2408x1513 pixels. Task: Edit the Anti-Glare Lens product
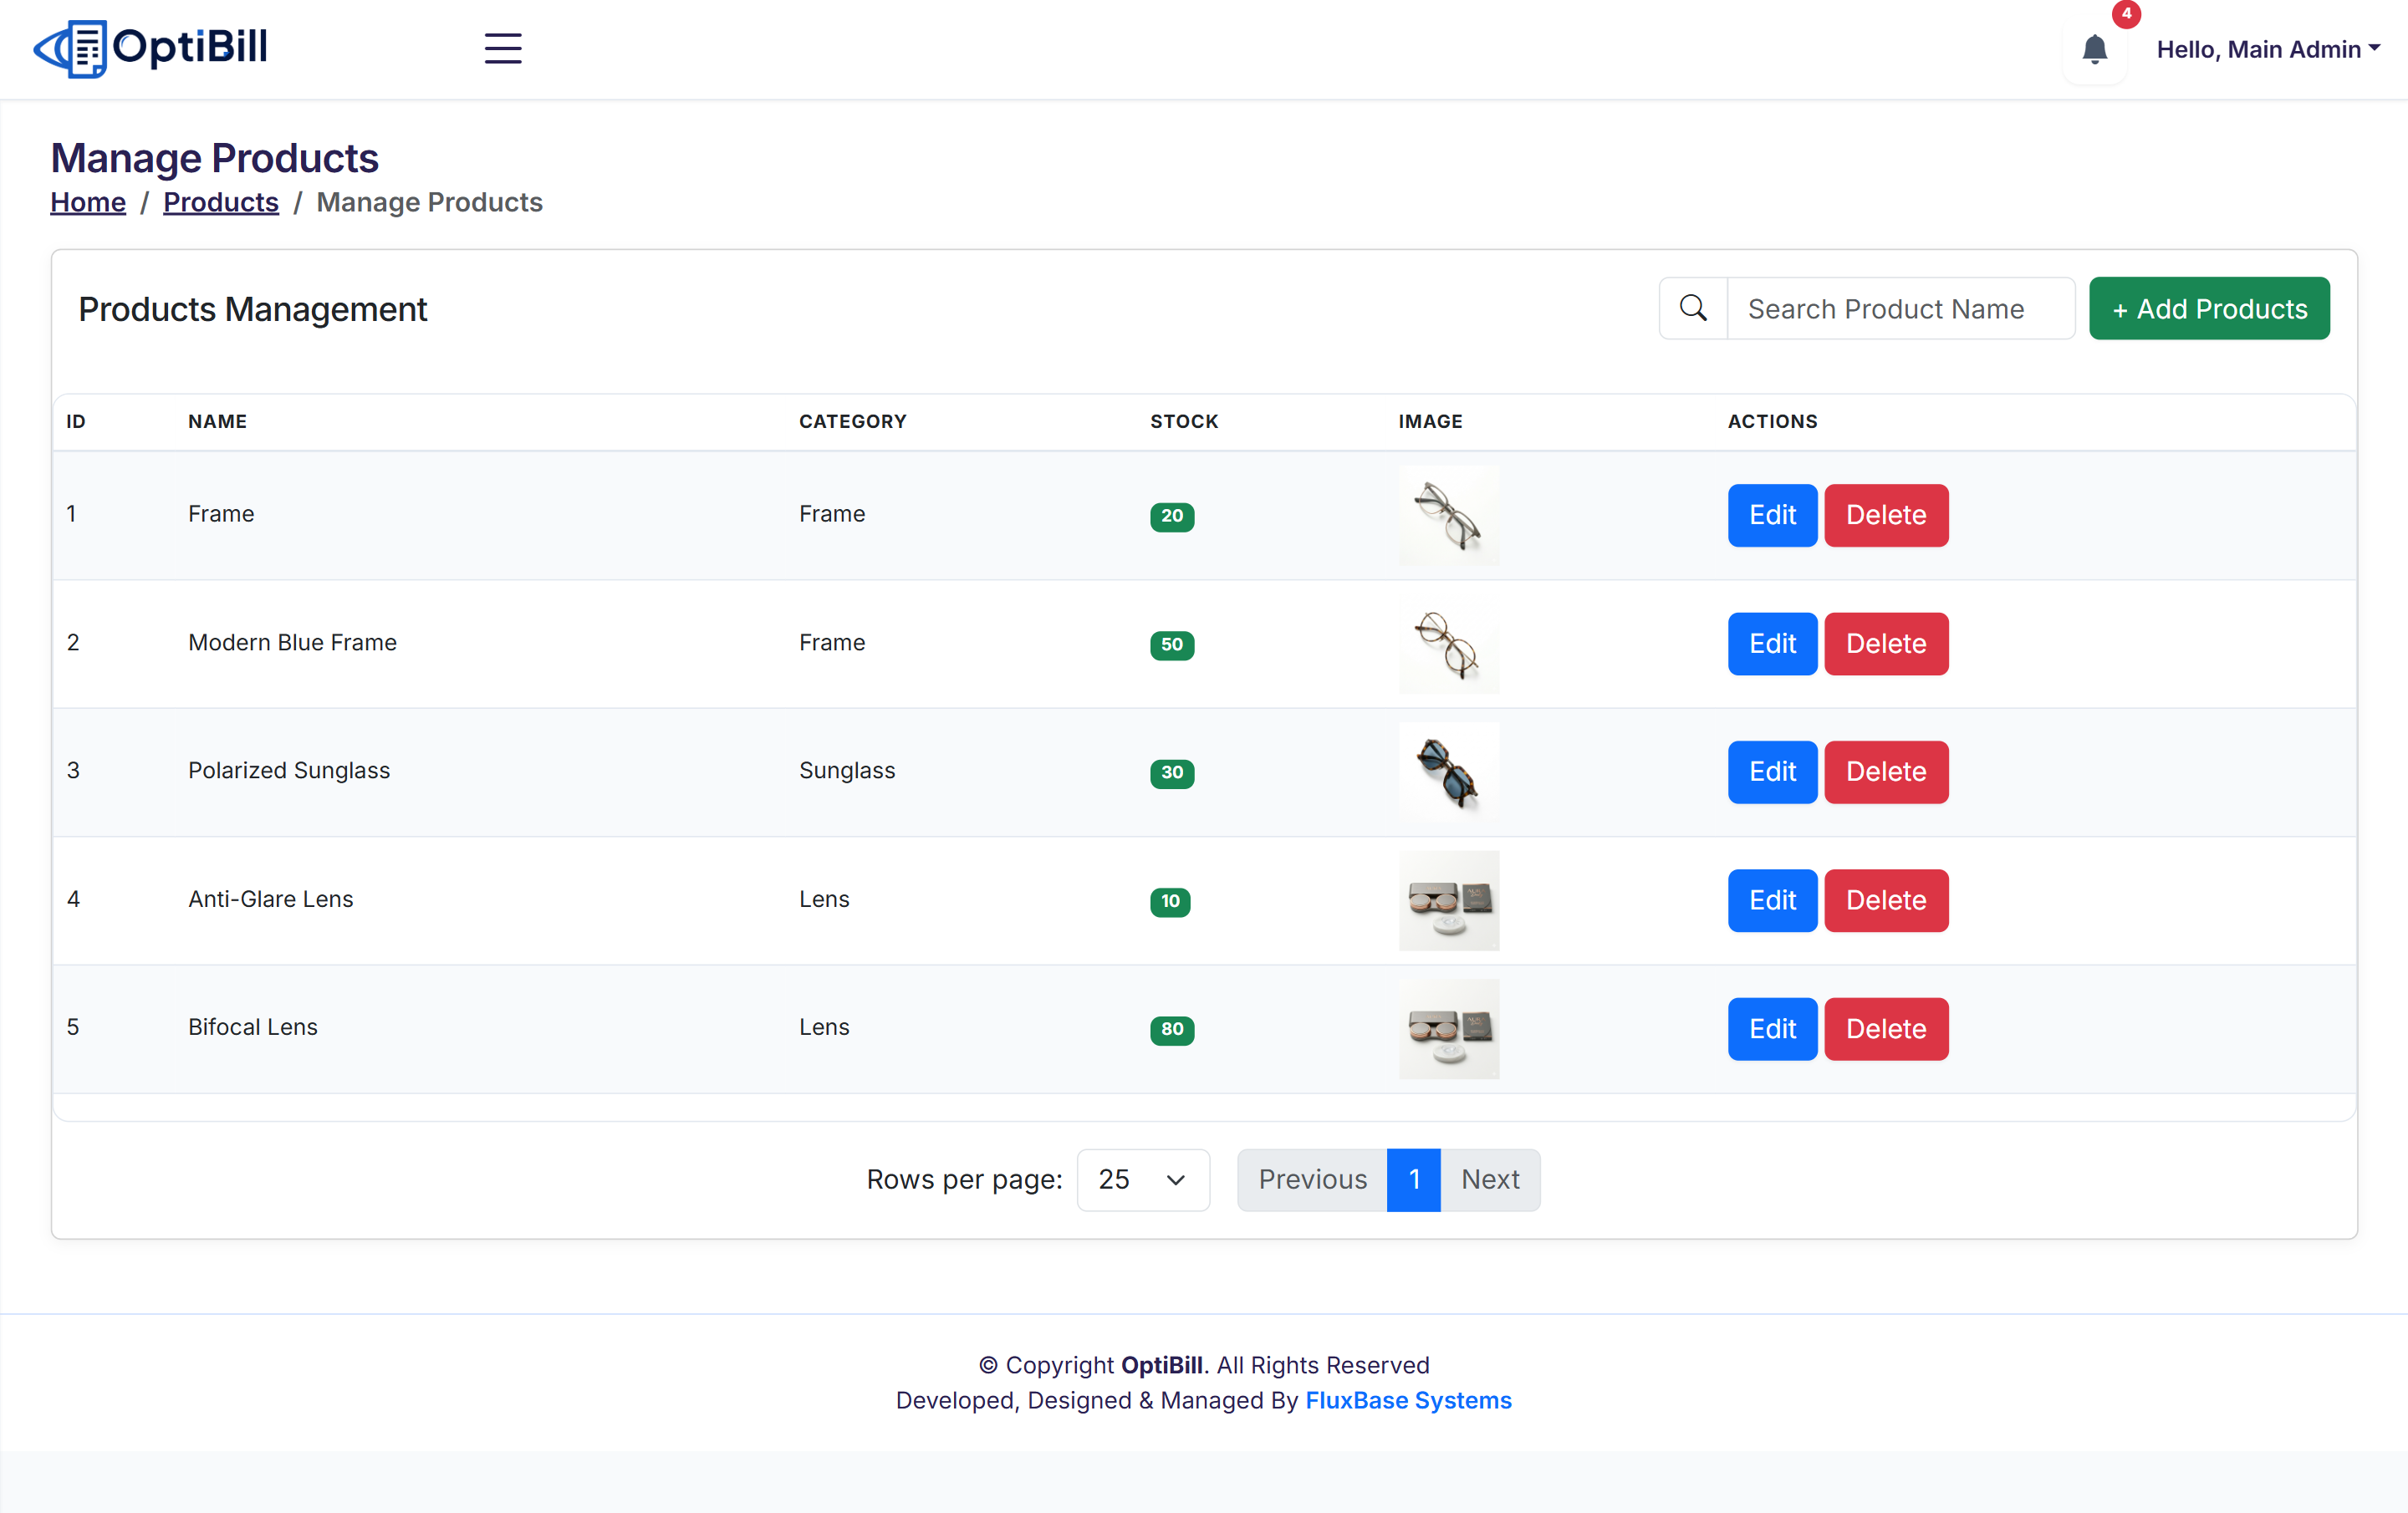click(1772, 900)
